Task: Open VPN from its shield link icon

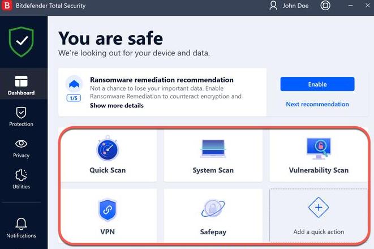Action: click(x=108, y=209)
